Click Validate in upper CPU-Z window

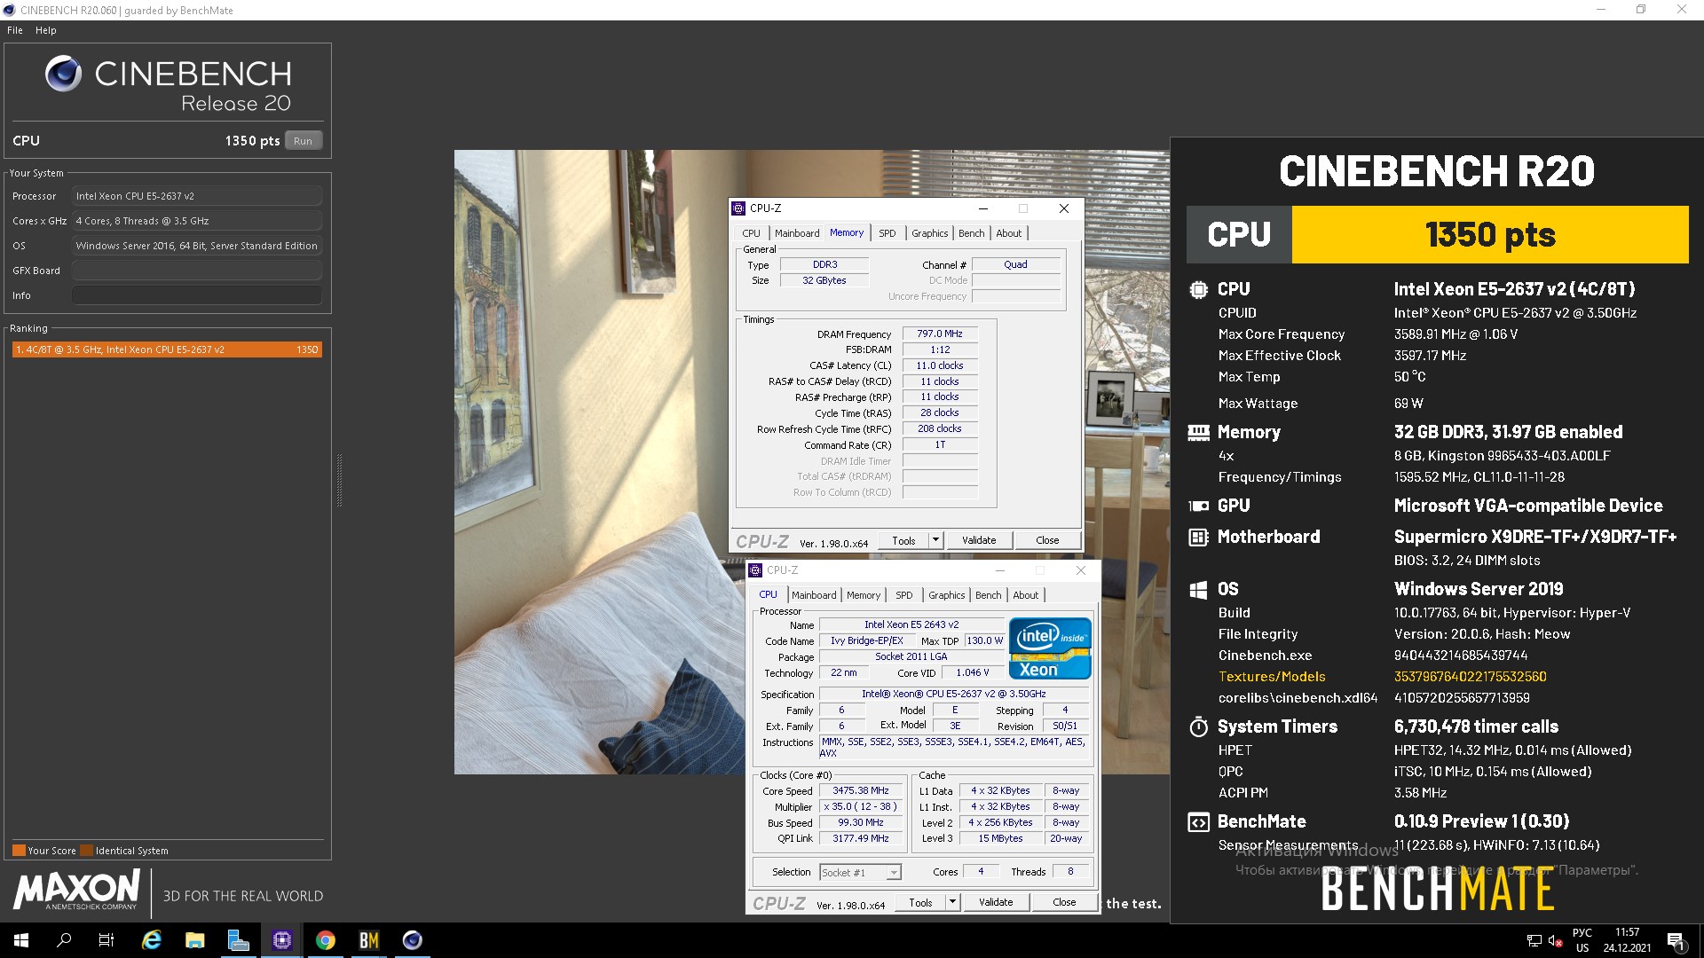click(979, 540)
